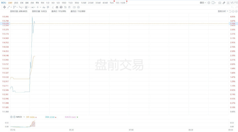
Task: Open the 盘前分时 dropdown
Action: (223, 11)
